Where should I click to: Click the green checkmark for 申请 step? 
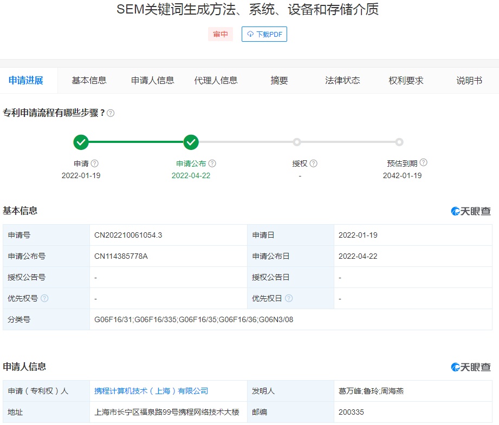[x=81, y=142]
